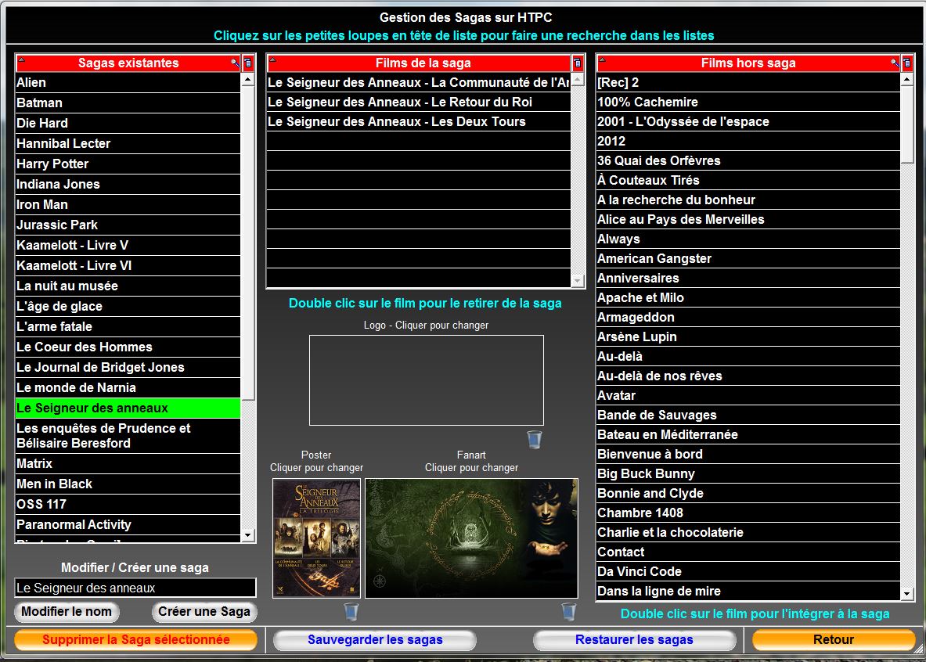Select 'American Gangster' film
This screenshot has width=926, height=662.
click(748, 259)
